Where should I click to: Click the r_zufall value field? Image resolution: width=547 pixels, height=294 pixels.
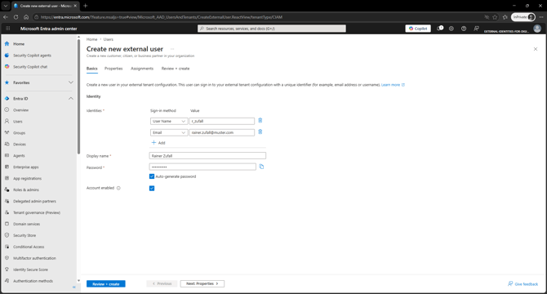pos(222,122)
